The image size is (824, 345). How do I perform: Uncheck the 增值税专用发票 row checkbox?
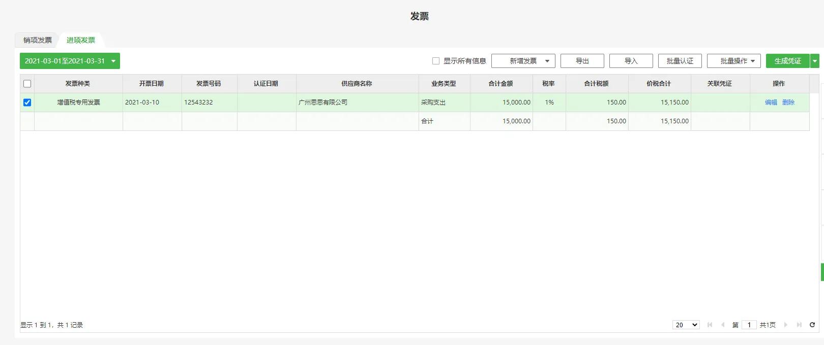point(27,102)
